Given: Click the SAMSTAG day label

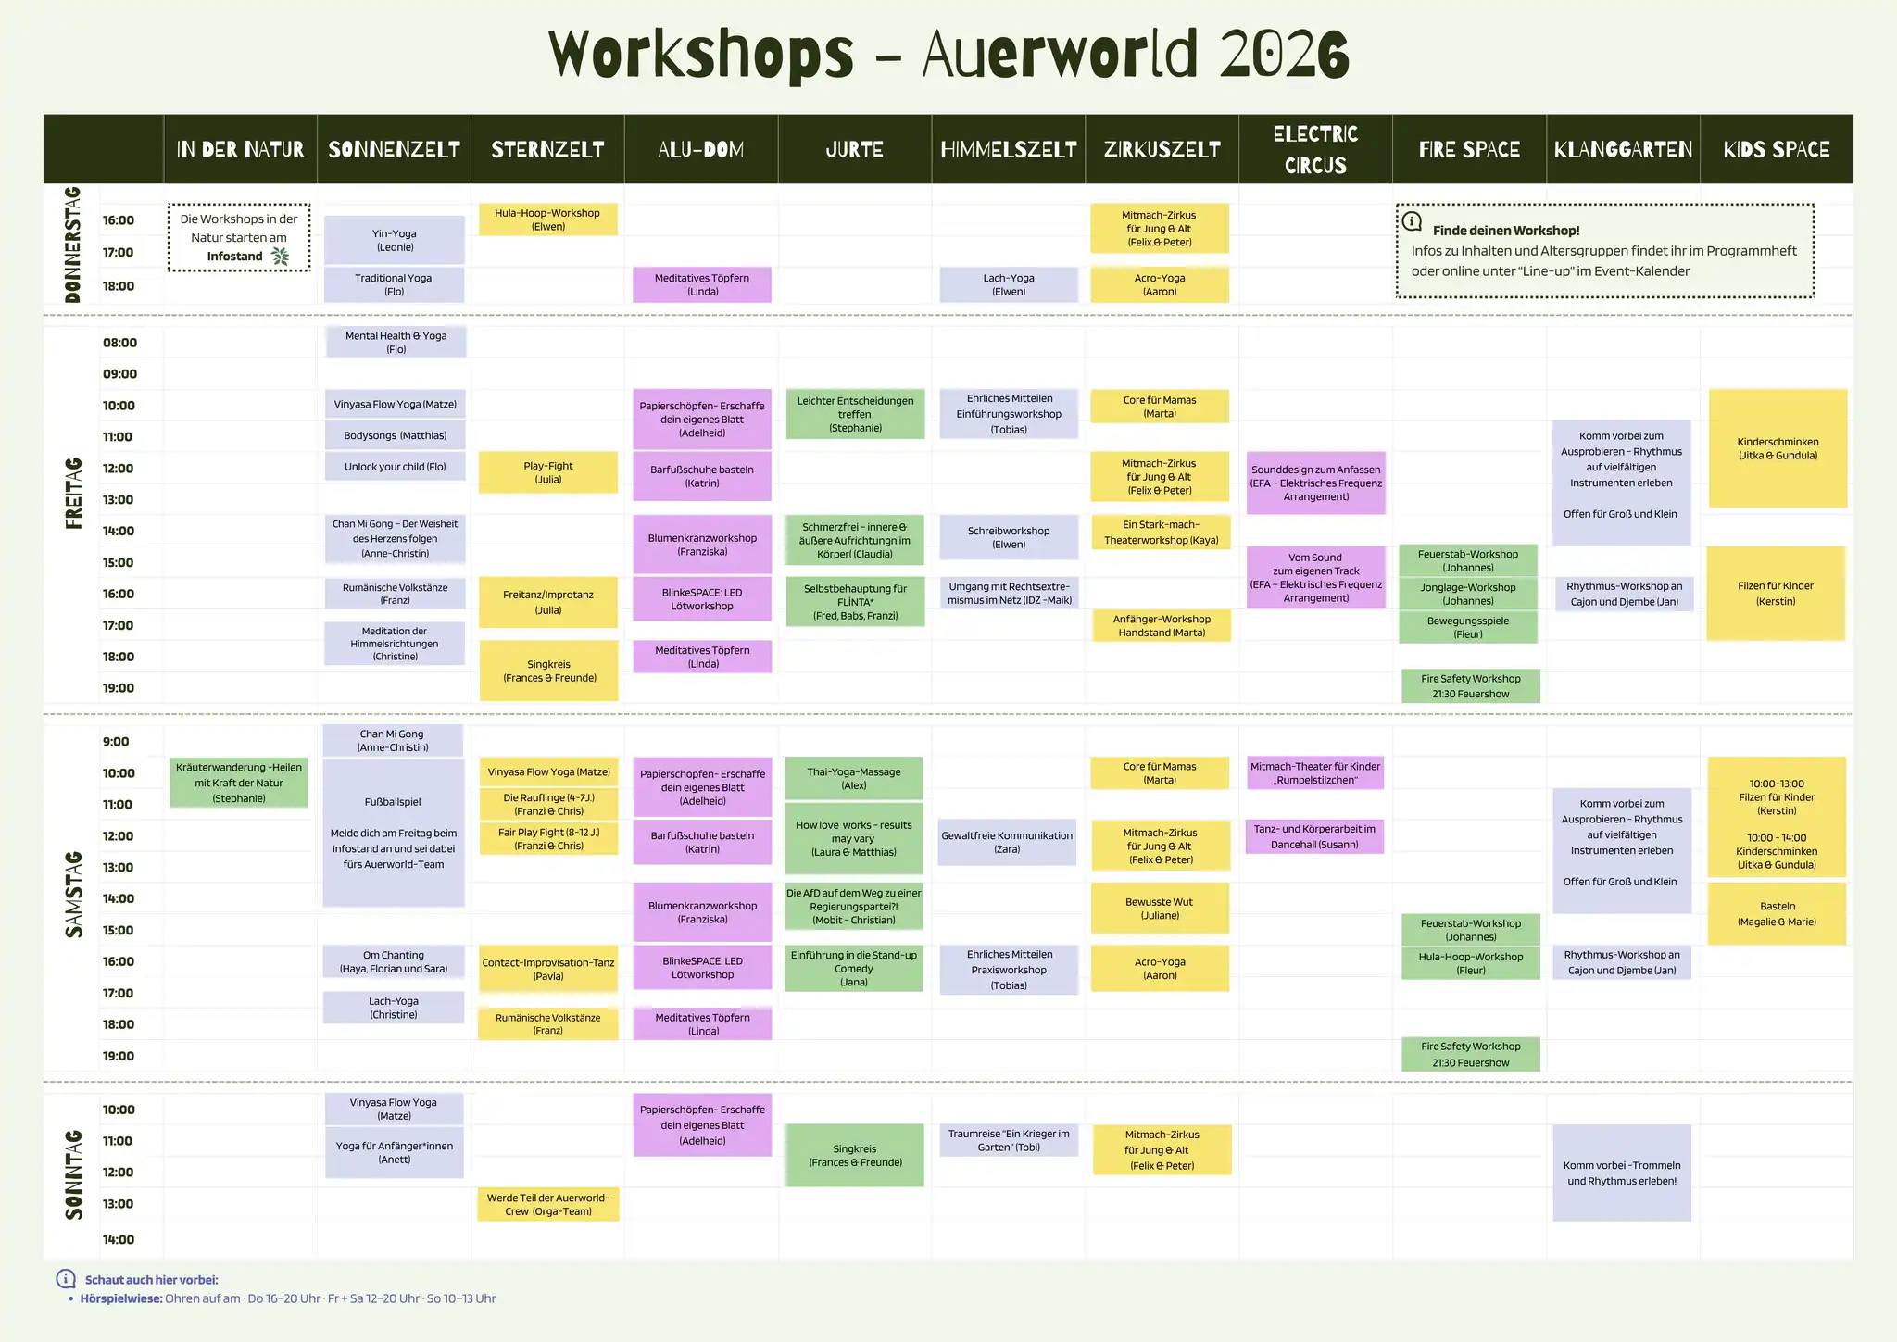Looking at the screenshot, I should click(x=74, y=895).
